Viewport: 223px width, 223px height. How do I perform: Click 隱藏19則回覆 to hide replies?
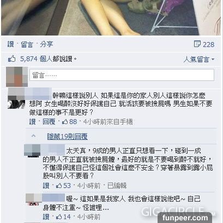[x=67, y=137]
